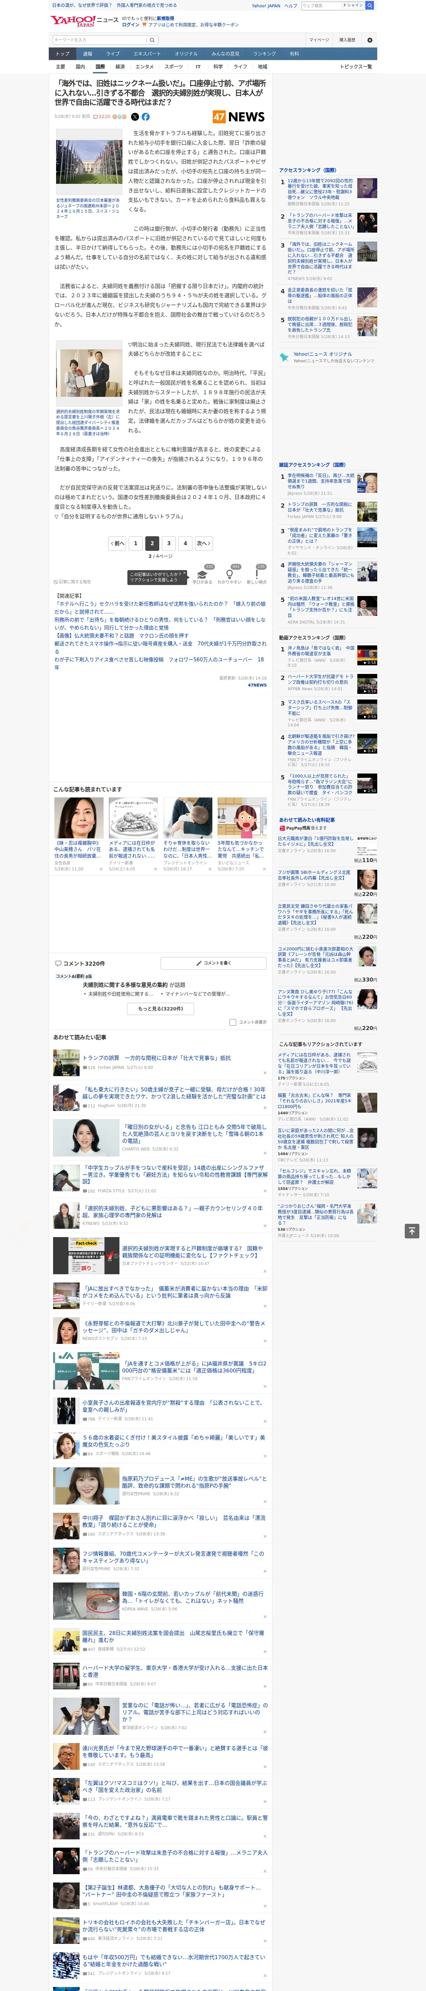Open the ヘルプ link
The width and height of the screenshot is (426, 1991).
pos(291,5)
